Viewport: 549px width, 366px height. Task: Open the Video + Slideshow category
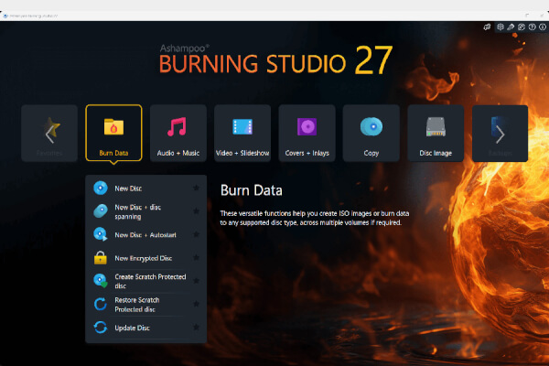click(x=242, y=133)
